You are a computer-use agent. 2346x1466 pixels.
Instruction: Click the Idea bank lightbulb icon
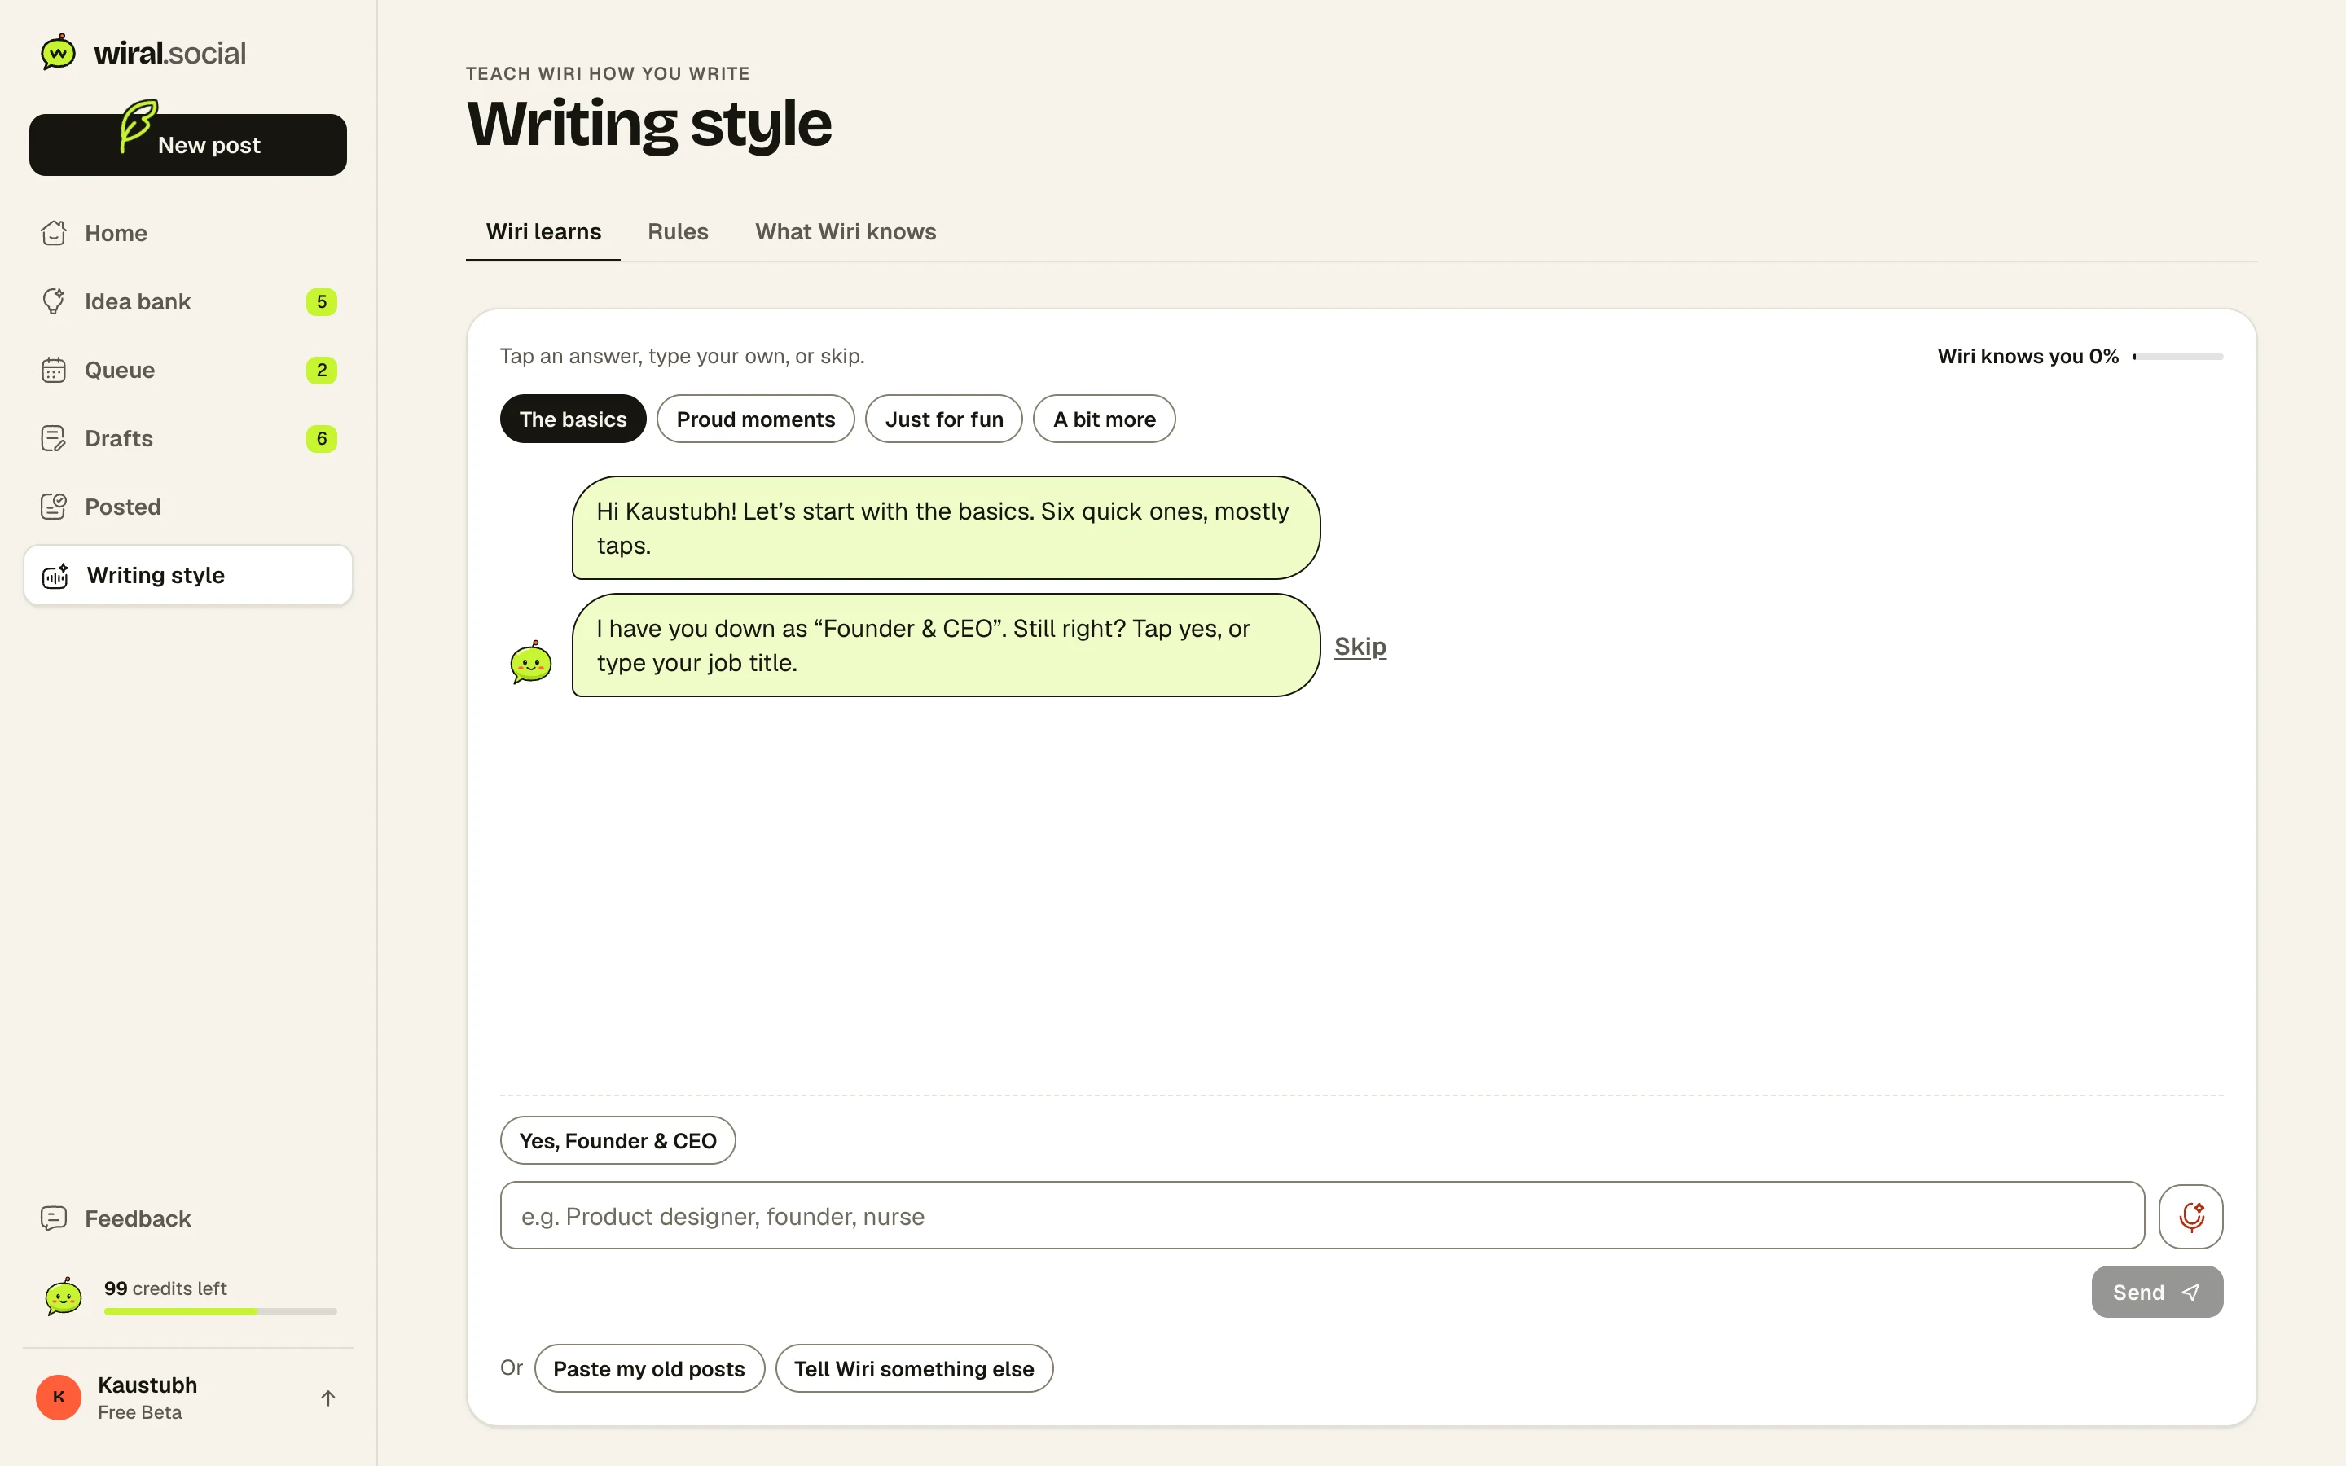click(55, 301)
